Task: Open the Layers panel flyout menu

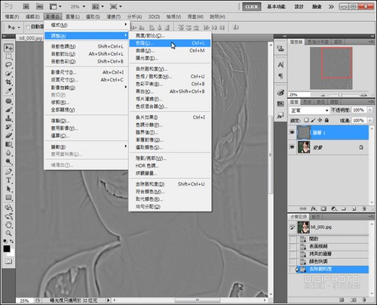Action: point(371,102)
